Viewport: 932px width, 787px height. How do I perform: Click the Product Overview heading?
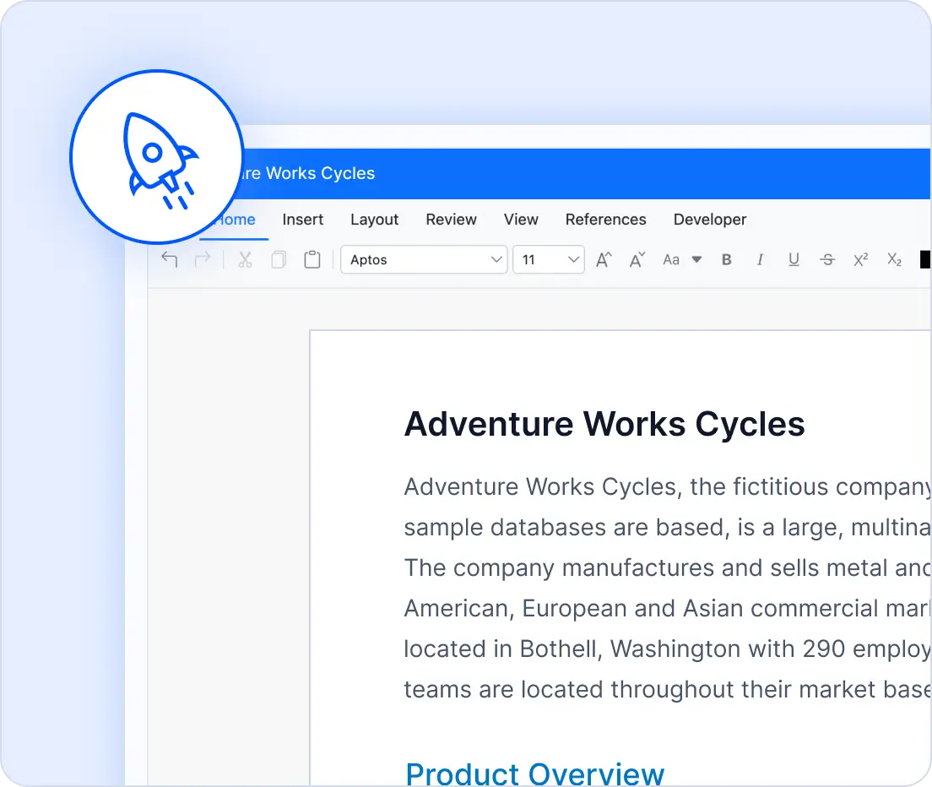click(x=534, y=773)
